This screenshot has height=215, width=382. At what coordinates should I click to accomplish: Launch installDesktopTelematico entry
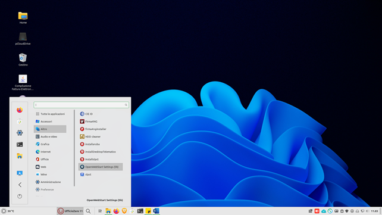101,152
